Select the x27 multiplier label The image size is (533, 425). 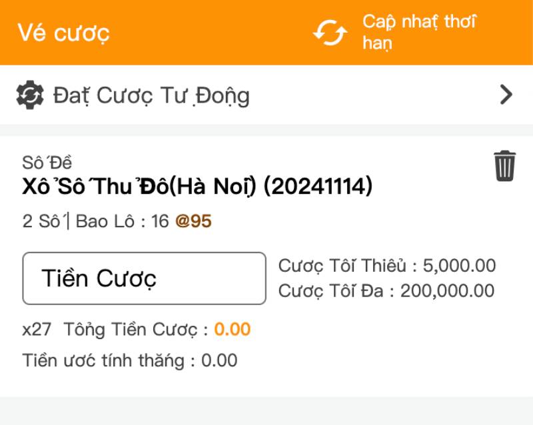pos(38,329)
